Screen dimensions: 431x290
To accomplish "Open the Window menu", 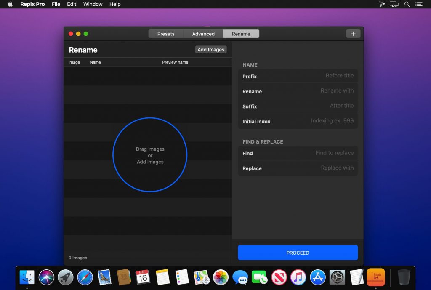I will 92,4.
